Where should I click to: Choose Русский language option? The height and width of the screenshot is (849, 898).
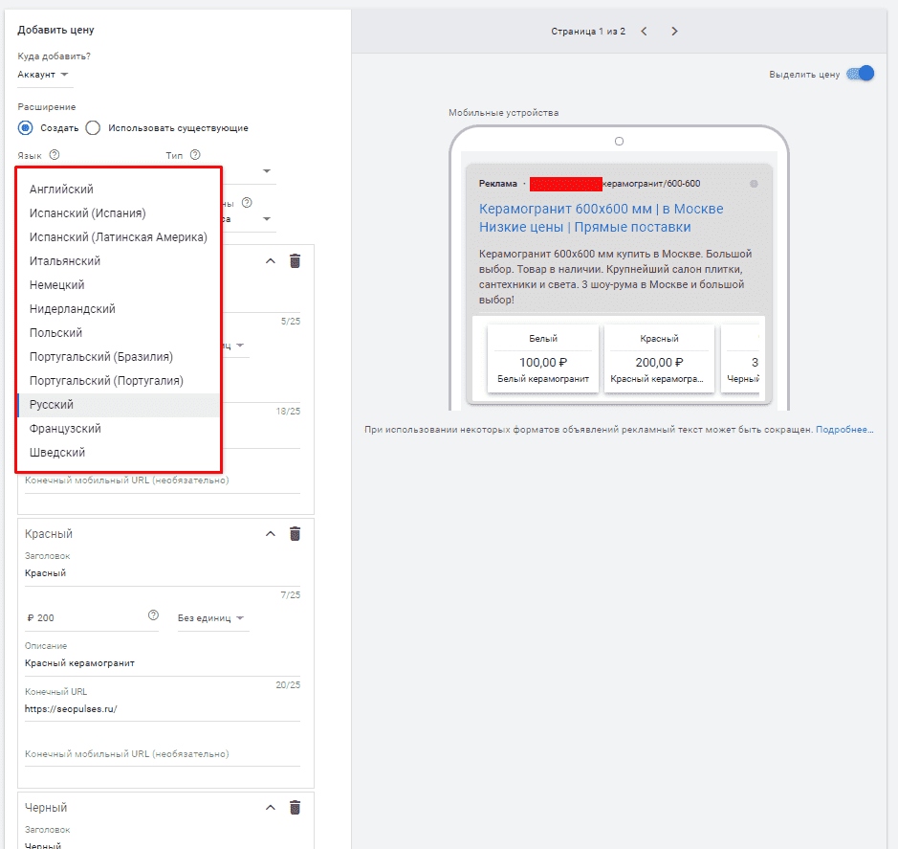click(x=119, y=405)
